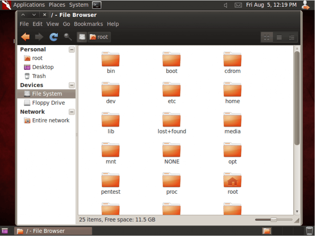
Task: Switch to icon view
Action: [267, 37]
